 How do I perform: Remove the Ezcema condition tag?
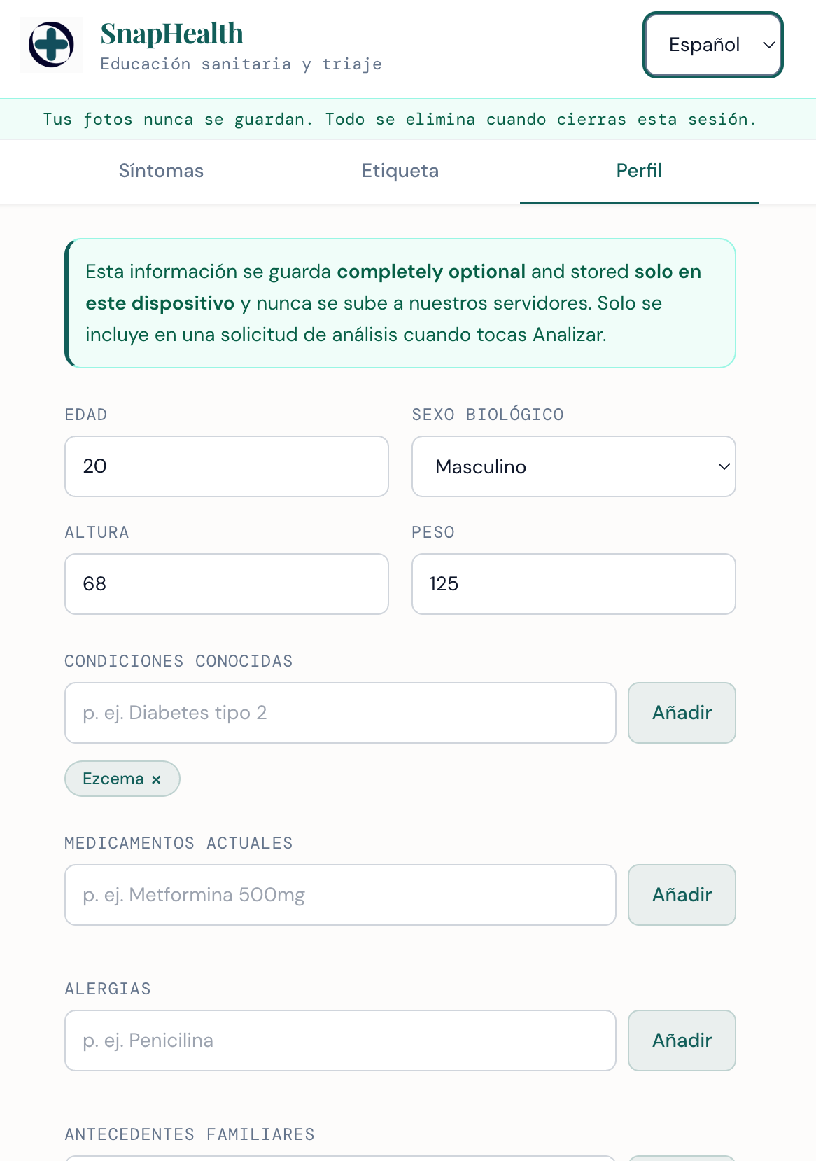click(156, 779)
